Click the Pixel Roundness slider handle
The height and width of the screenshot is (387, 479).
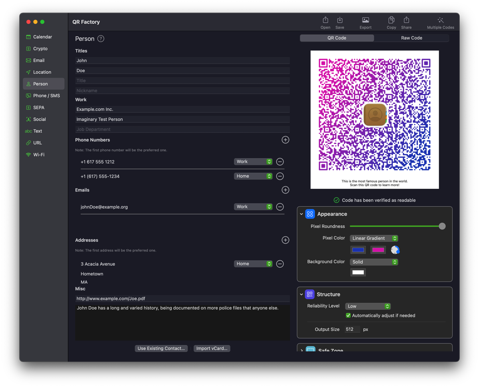(x=442, y=226)
